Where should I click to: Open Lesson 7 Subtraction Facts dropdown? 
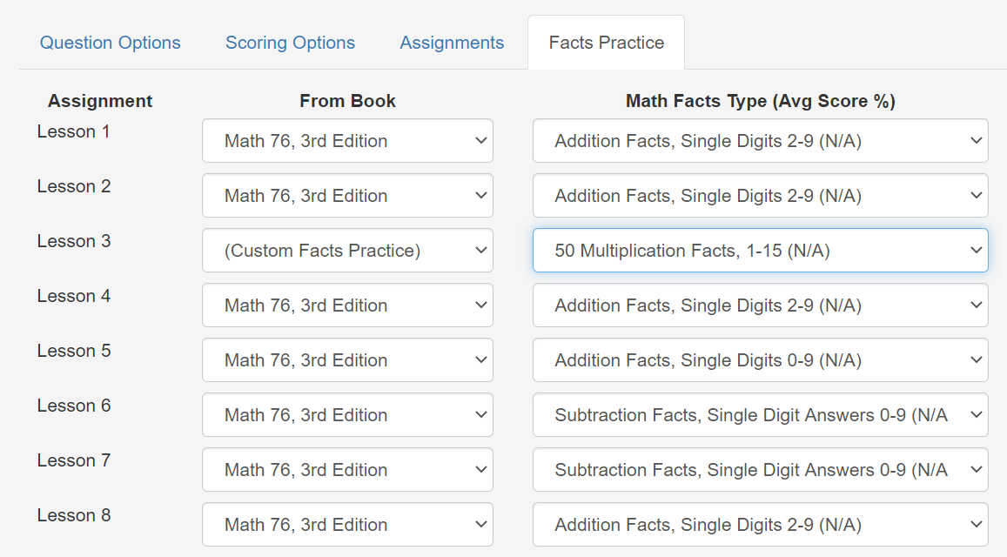[x=761, y=470]
